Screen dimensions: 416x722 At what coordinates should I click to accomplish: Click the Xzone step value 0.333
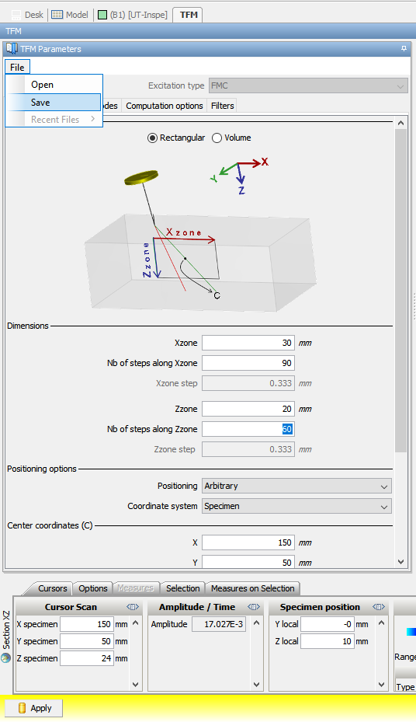coord(248,383)
